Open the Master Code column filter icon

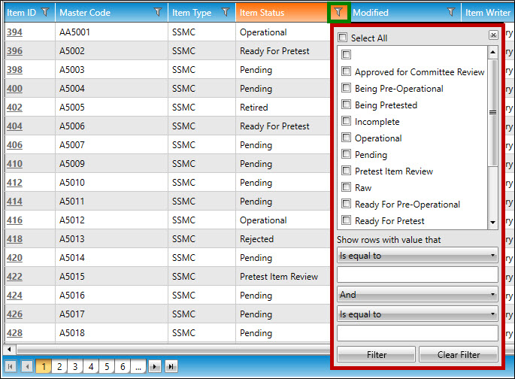pyautogui.click(x=157, y=12)
